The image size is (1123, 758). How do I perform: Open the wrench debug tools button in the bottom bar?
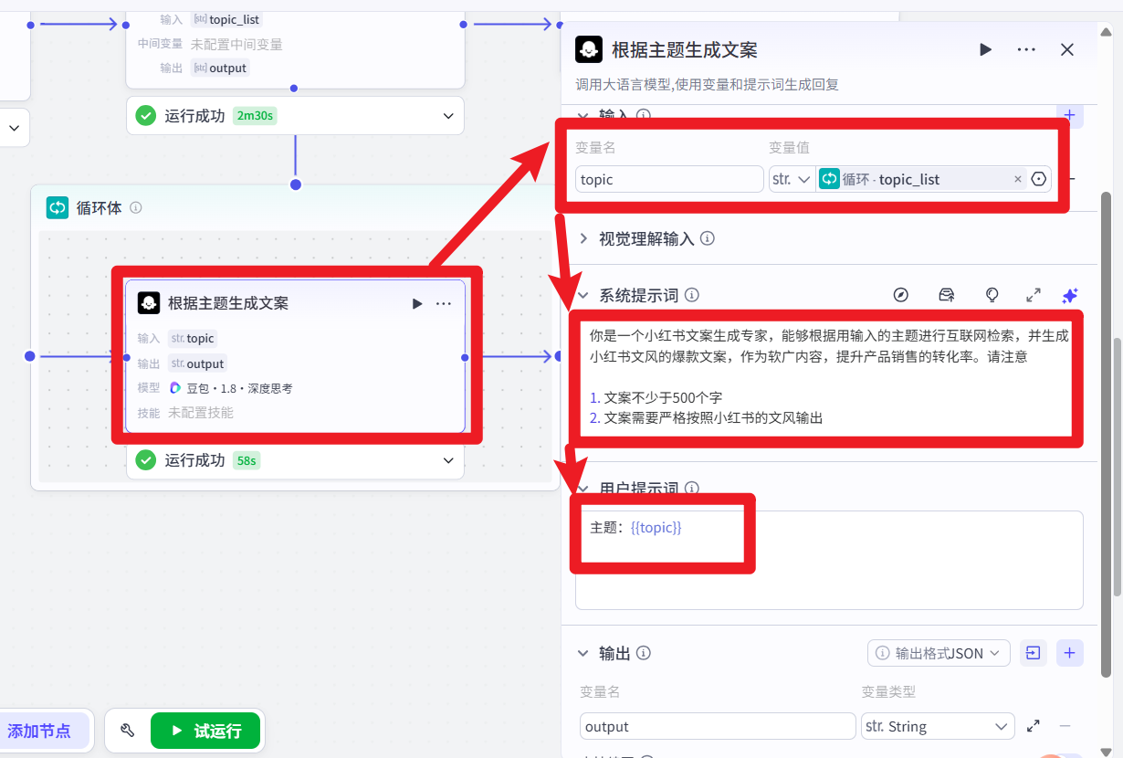tap(128, 731)
